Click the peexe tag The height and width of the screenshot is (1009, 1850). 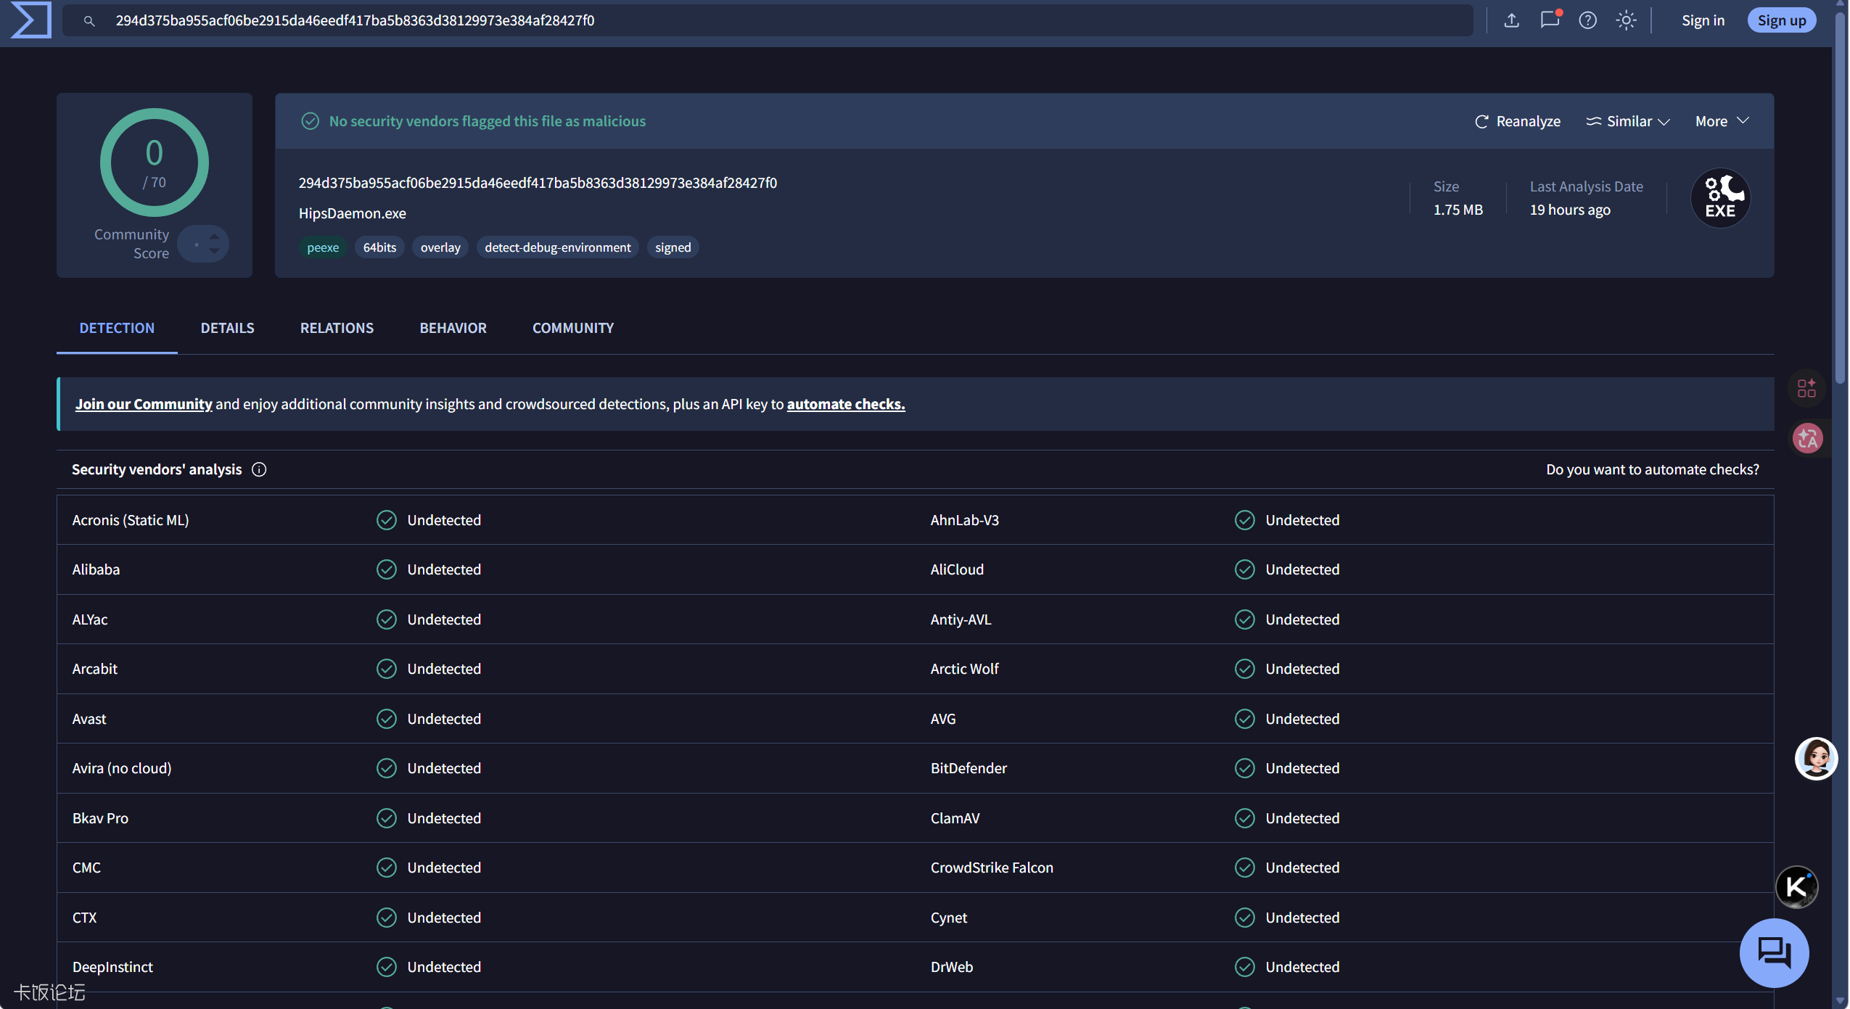[323, 247]
